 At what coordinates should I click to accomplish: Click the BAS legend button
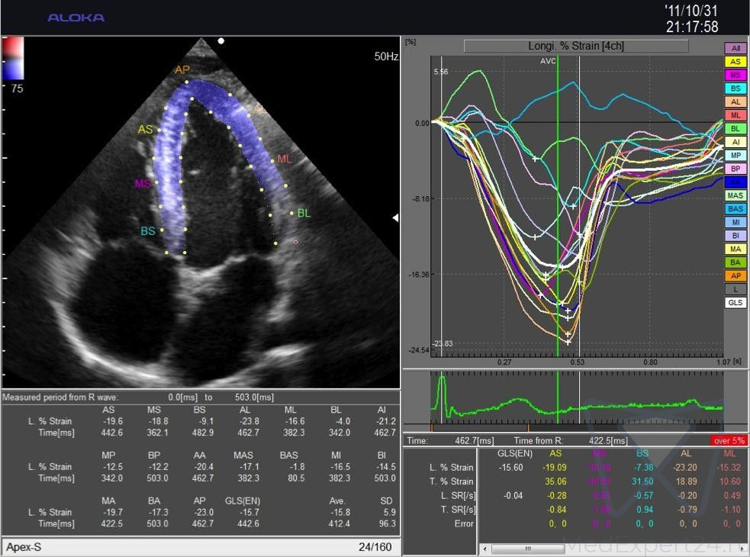[x=735, y=209]
